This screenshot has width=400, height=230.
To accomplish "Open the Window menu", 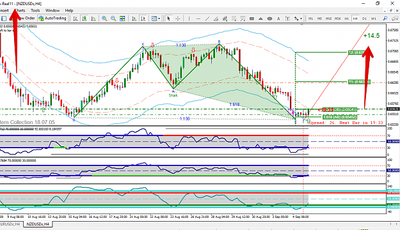I will tap(52, 10).
